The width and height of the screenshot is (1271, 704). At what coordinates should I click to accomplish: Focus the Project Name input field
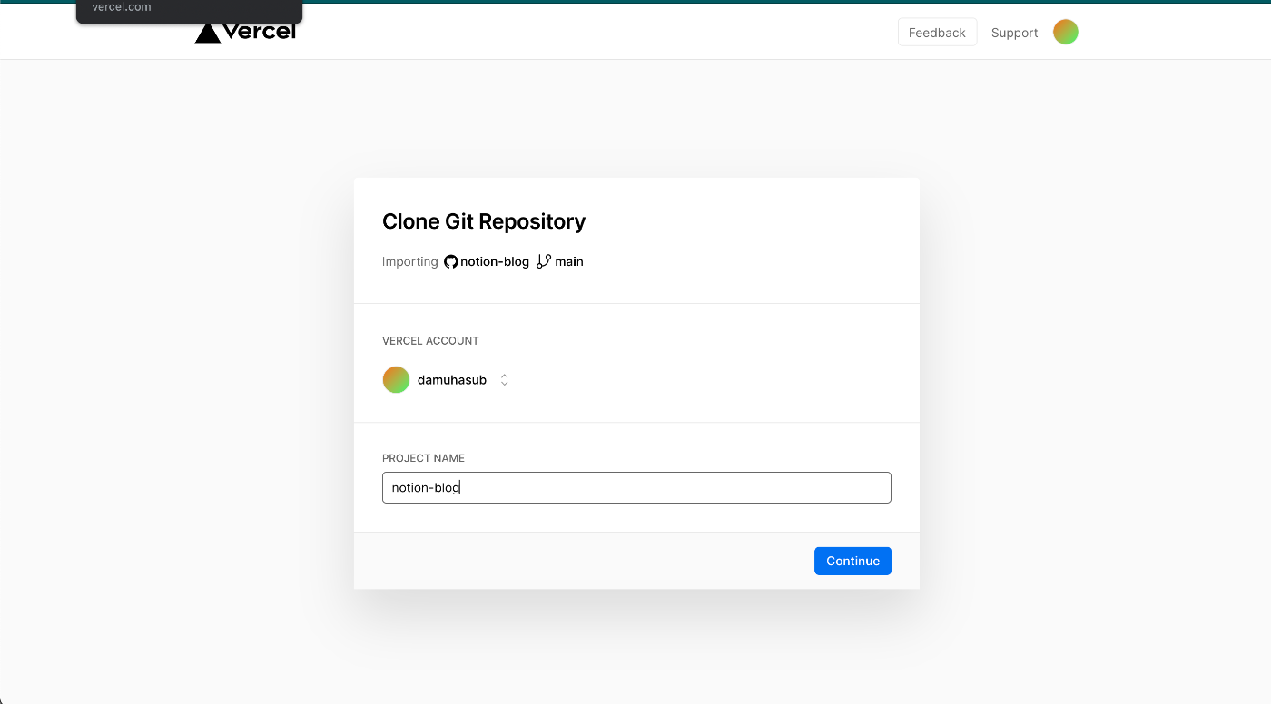pos(636,487)
